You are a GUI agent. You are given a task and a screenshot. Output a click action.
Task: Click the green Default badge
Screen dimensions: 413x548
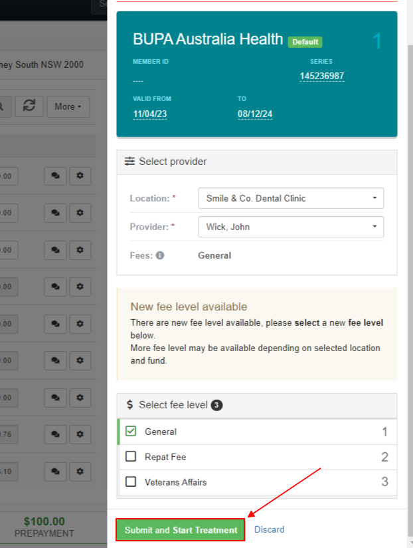coord(305,42)
